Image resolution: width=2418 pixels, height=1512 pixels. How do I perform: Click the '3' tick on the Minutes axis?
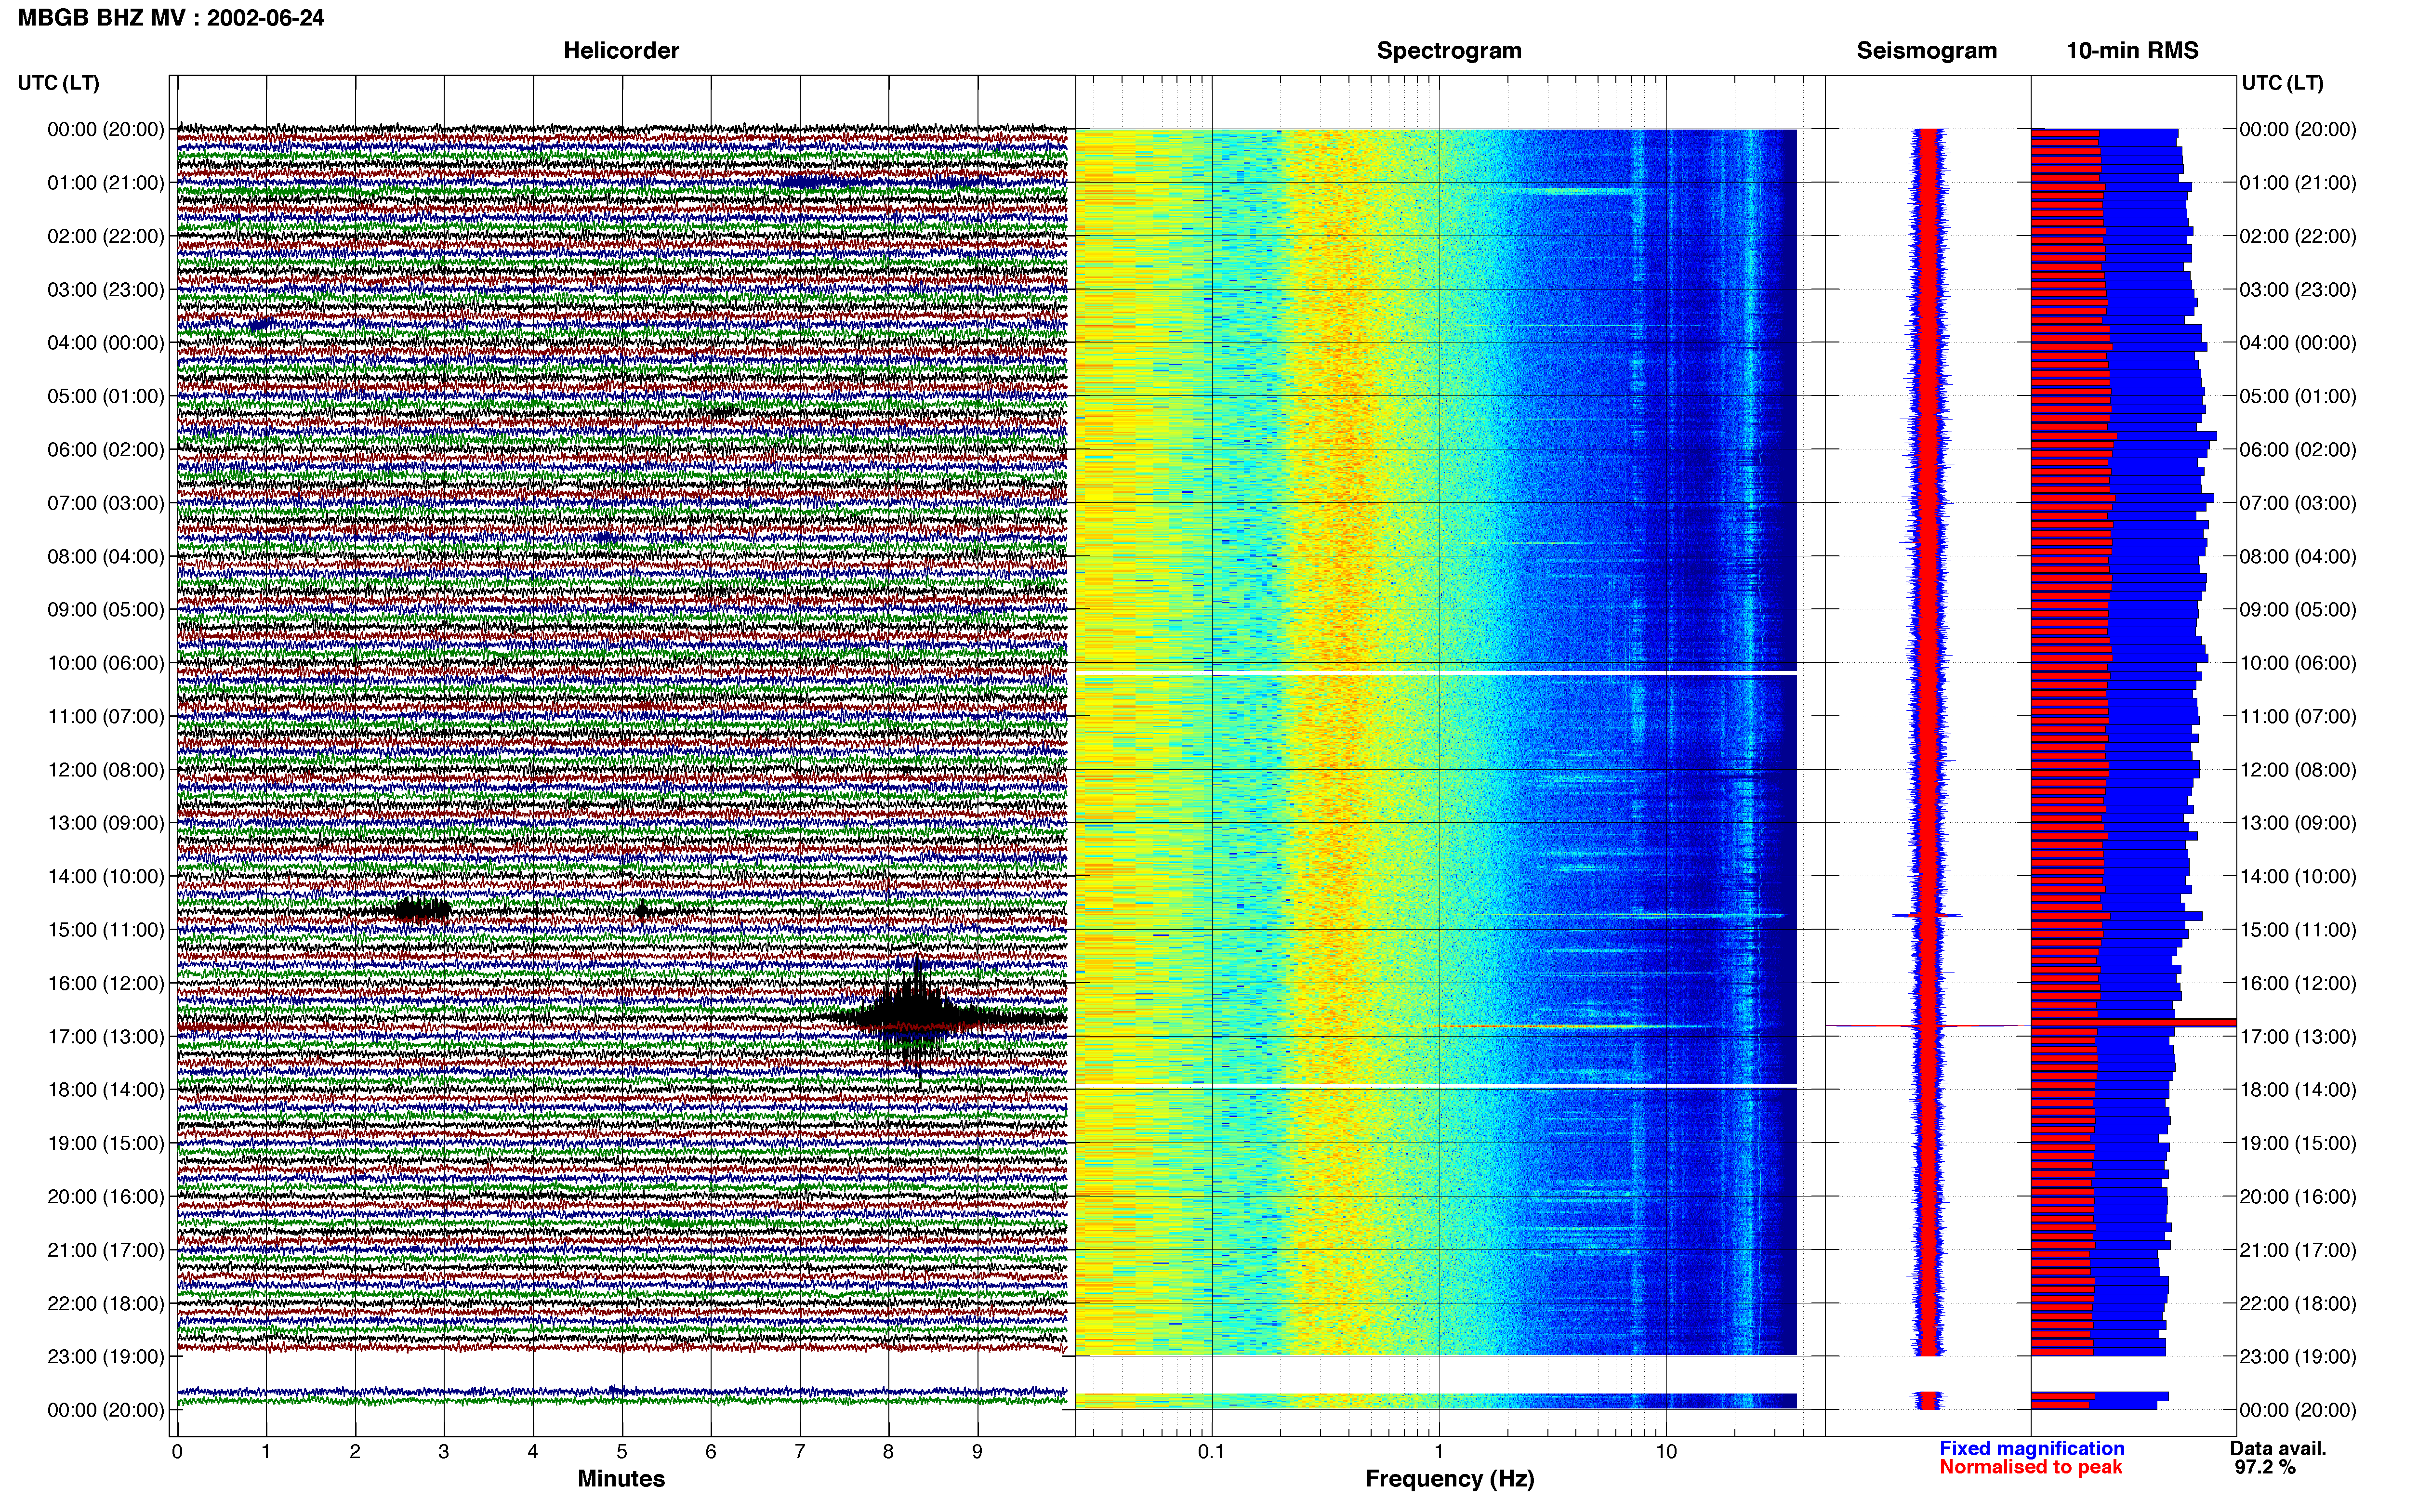point(444,1452)
